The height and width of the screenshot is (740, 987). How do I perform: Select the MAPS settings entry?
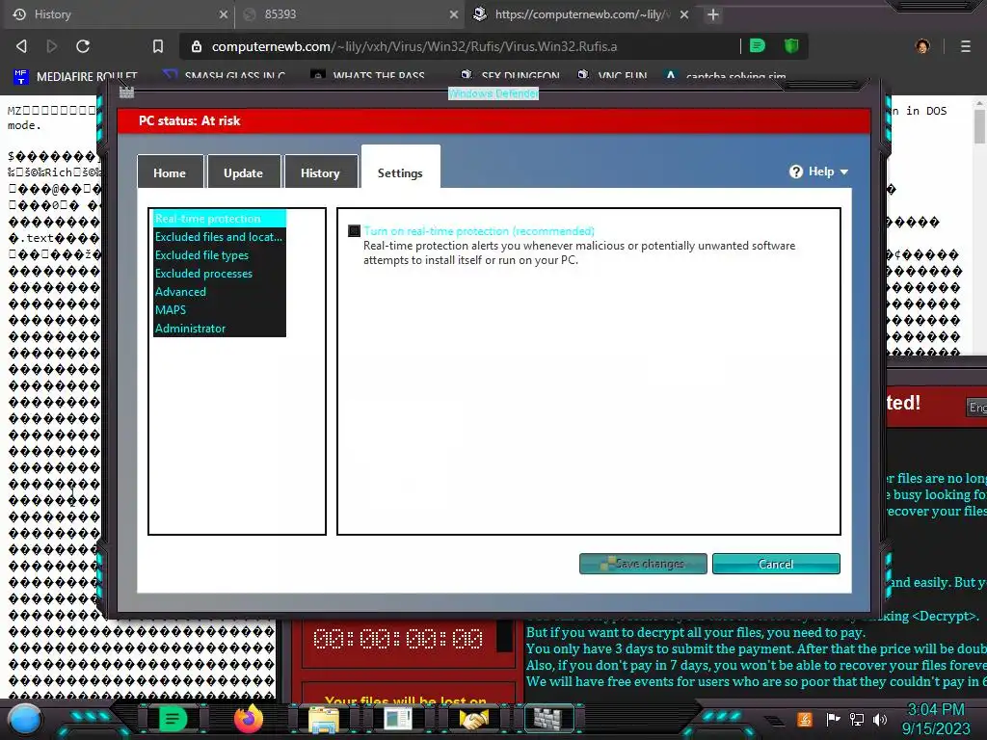coord(219,309)
